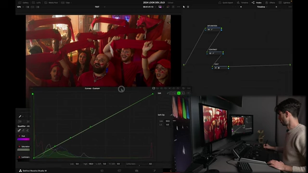308x173 pixels.
Task: Select the SATURATION node
Action: click(214, 29)
